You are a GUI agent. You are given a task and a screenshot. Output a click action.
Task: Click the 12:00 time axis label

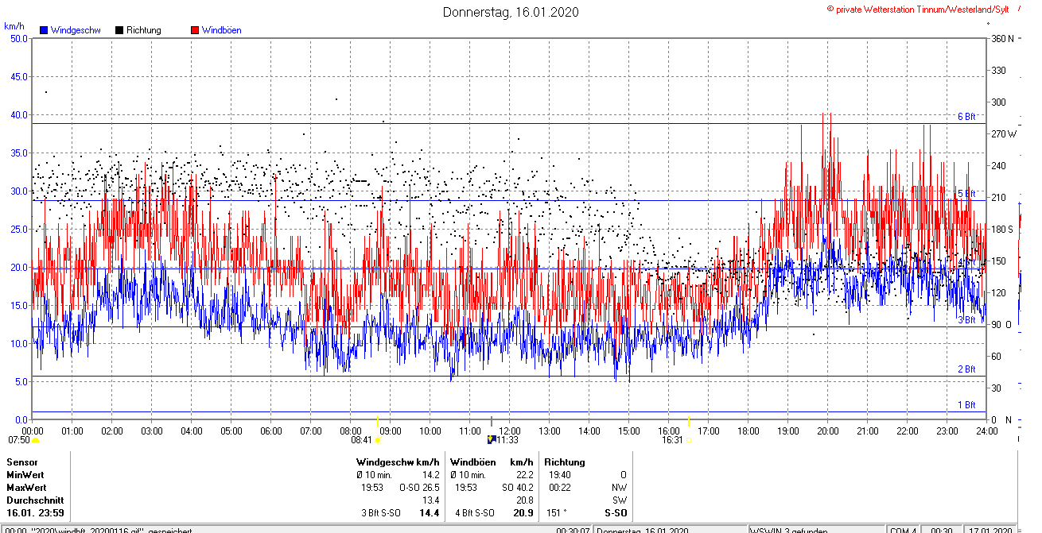pyautogui.click(x=510, y=431)
